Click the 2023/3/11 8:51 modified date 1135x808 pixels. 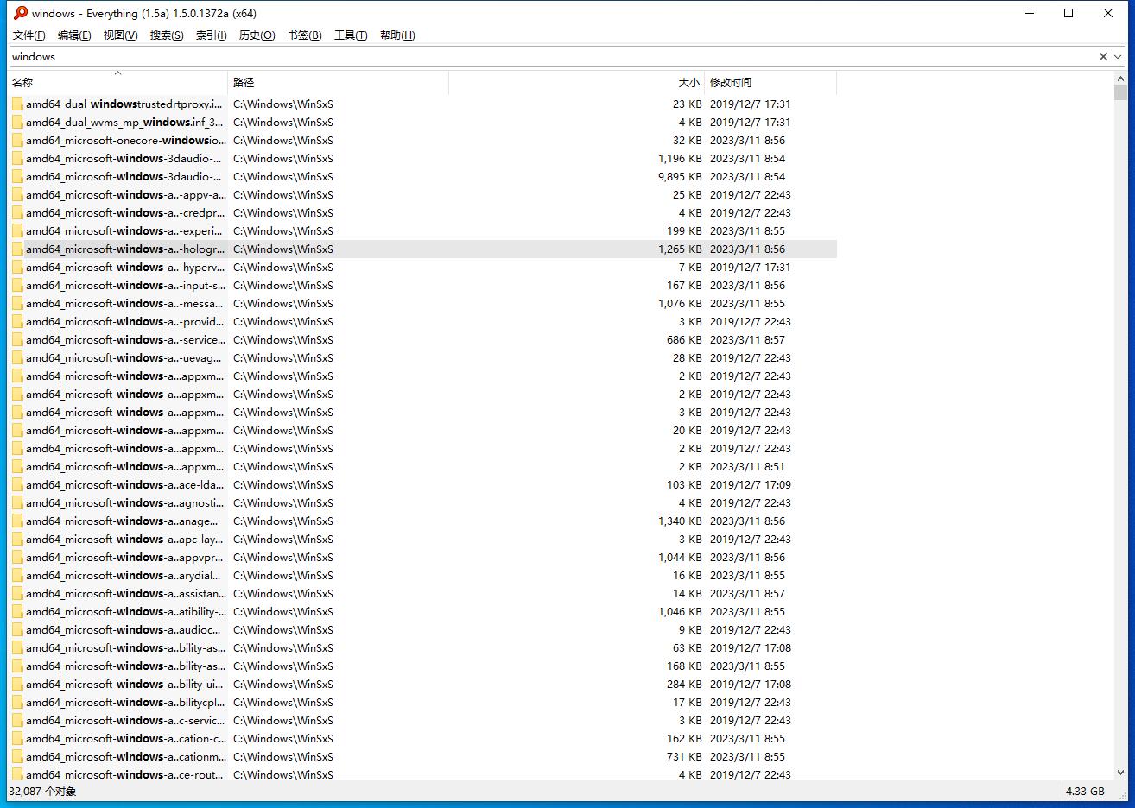pyautogui.click(x=748, y=466)
